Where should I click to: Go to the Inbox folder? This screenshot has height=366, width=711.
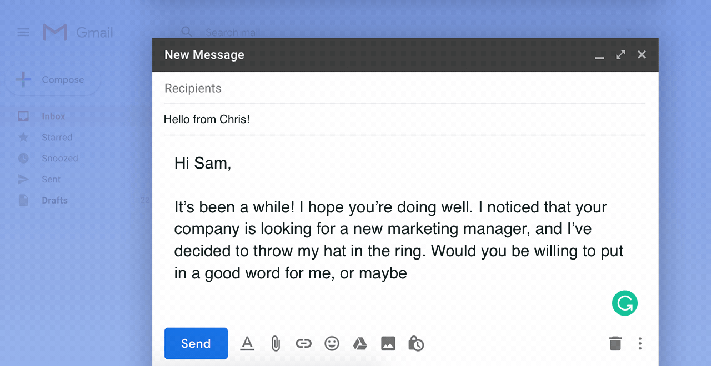53,116
